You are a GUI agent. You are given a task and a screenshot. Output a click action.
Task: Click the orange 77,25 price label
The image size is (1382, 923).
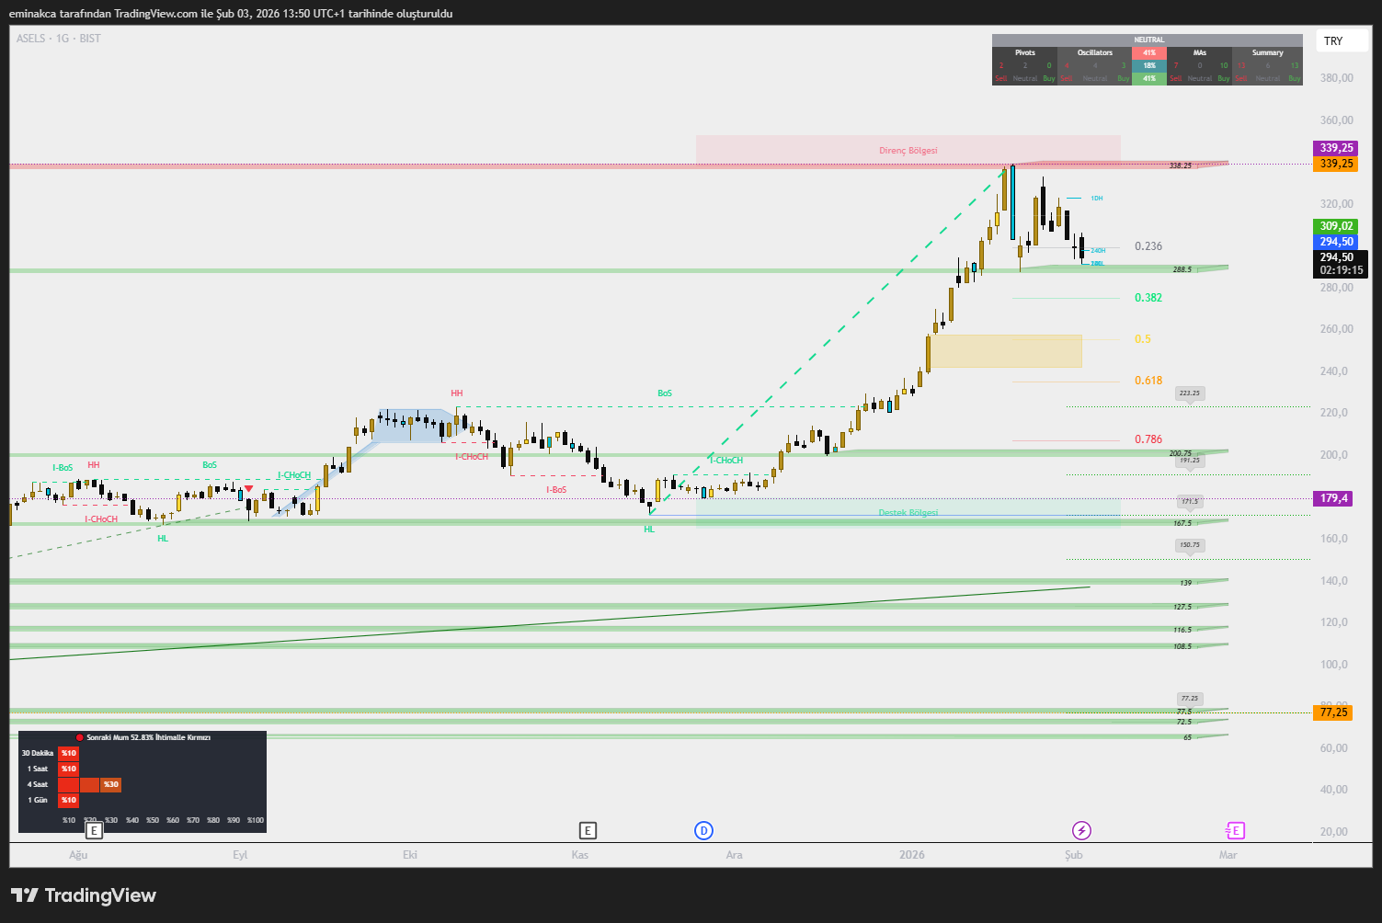pyautogui.click(x=1333, y=712)
